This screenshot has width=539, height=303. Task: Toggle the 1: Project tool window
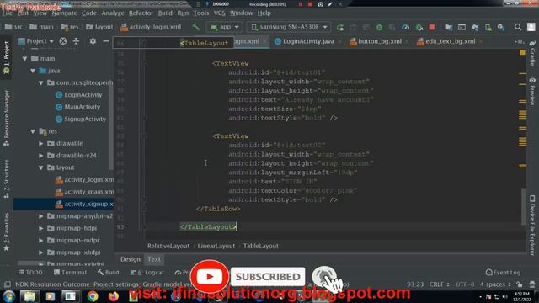click(6, 57)
